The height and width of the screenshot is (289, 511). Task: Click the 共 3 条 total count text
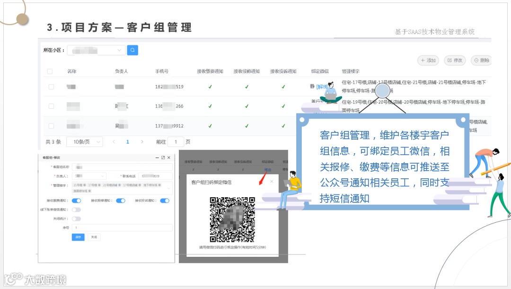coord(53,142)
